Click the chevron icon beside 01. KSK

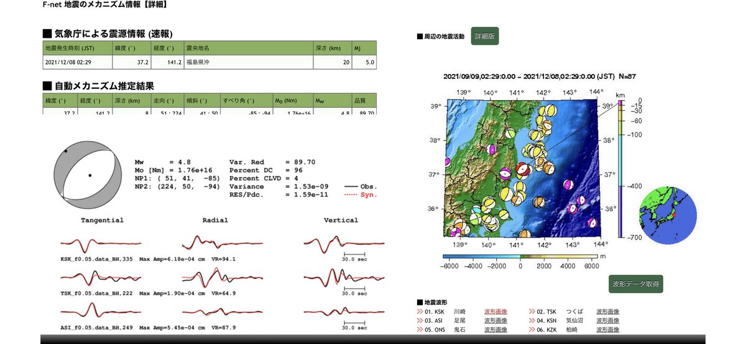[x=421, y=312]
